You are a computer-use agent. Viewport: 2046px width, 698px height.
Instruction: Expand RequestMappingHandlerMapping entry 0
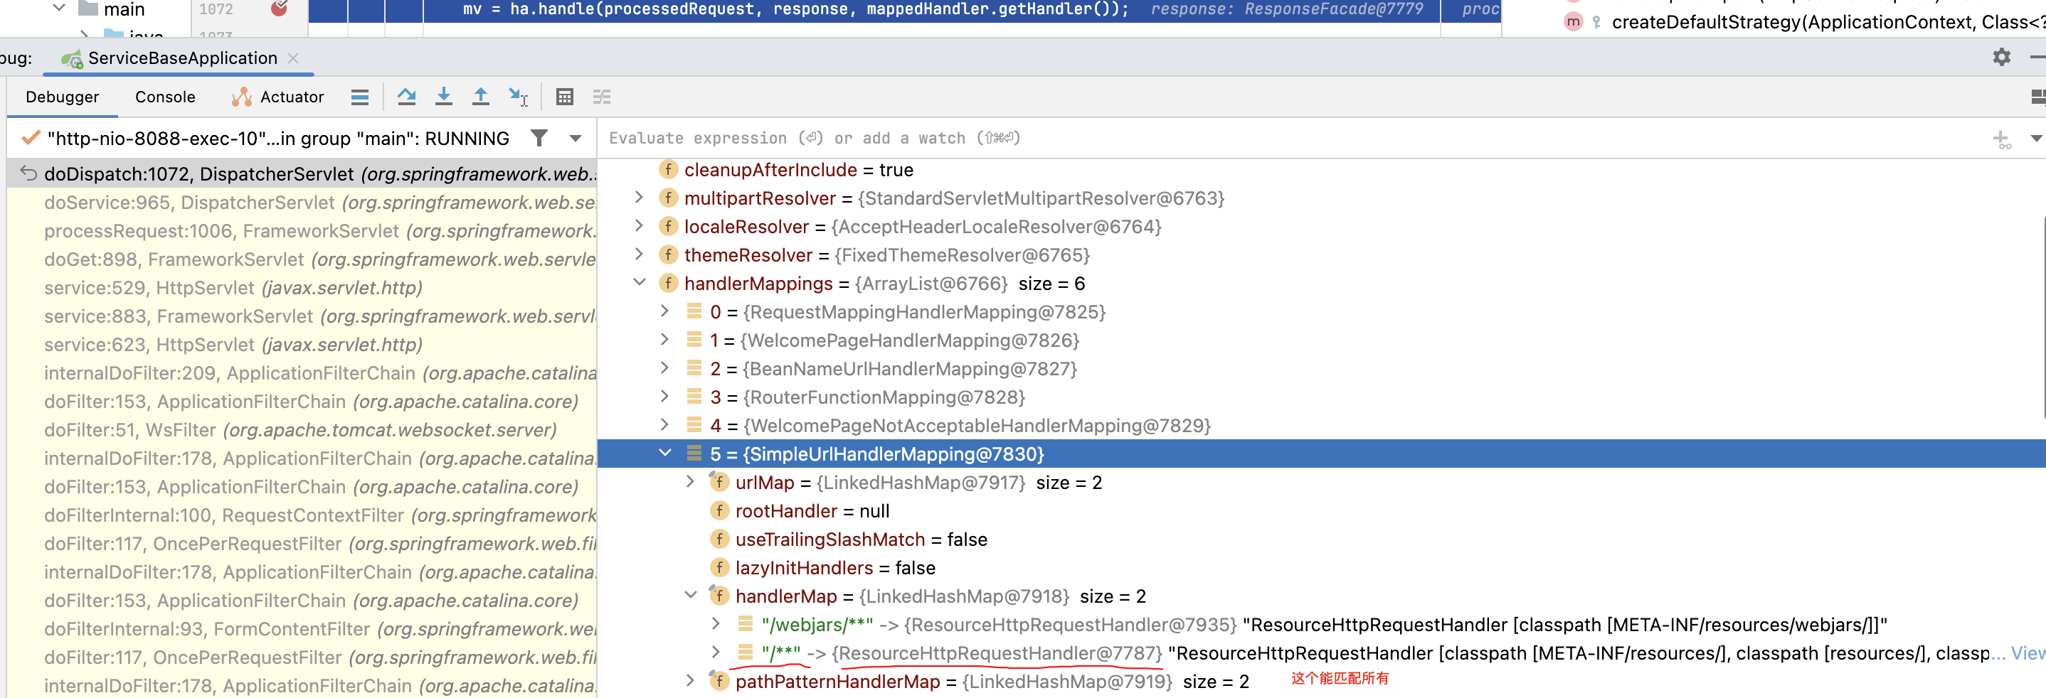point(664,311)
